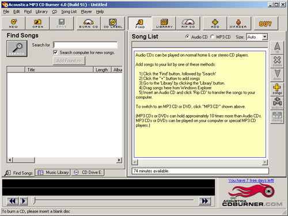Close the Acoustica window
This screenshot has width=288, height=216.
283,5
